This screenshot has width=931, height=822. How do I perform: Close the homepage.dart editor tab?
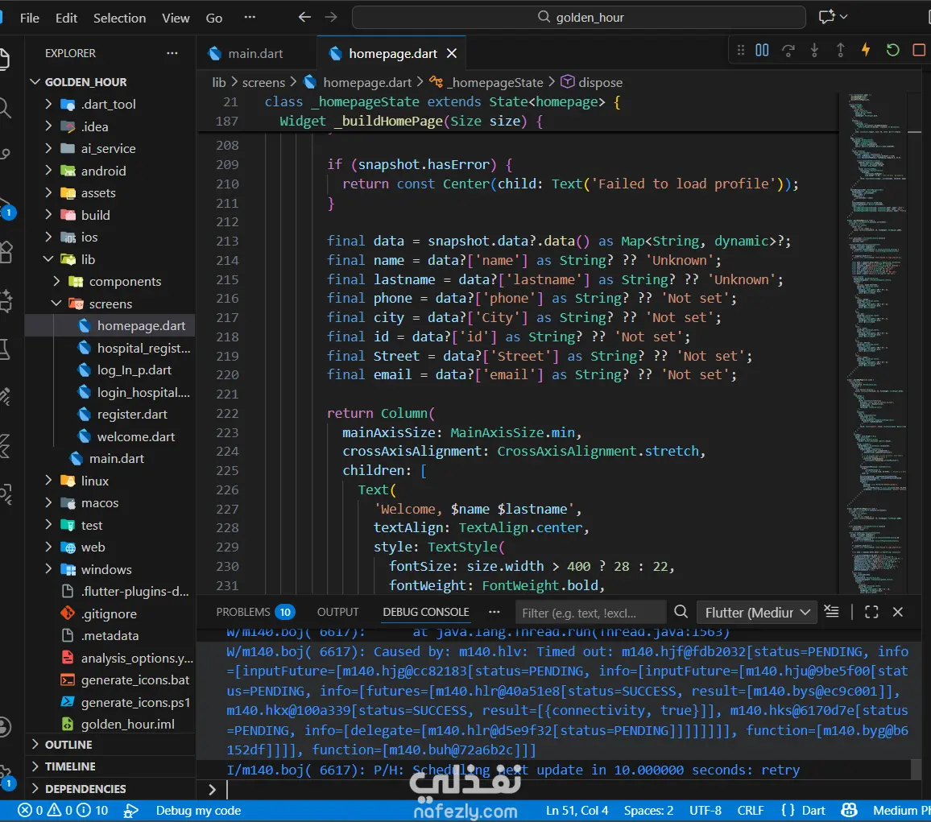coord(452,53)
